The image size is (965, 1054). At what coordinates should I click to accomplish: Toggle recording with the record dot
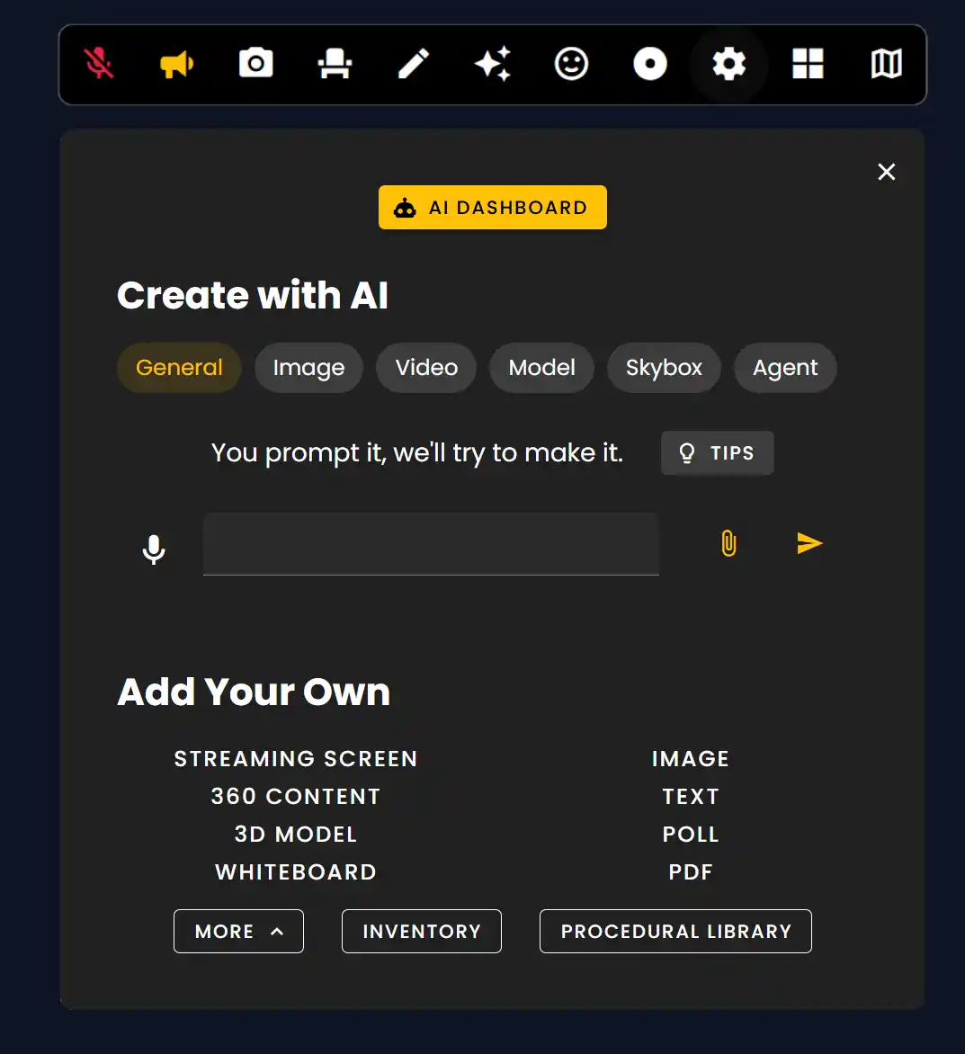click(x=649, y=64)
